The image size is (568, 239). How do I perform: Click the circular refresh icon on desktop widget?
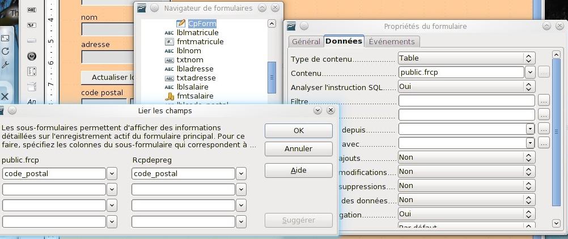[x=5, y=52]
